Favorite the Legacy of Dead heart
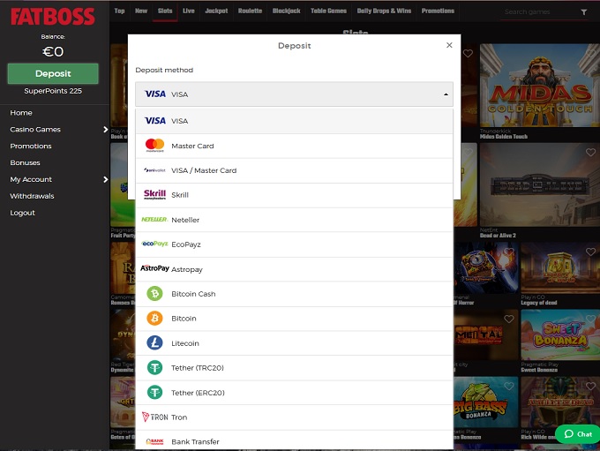The image size is (600, 451). click(591, 252)
